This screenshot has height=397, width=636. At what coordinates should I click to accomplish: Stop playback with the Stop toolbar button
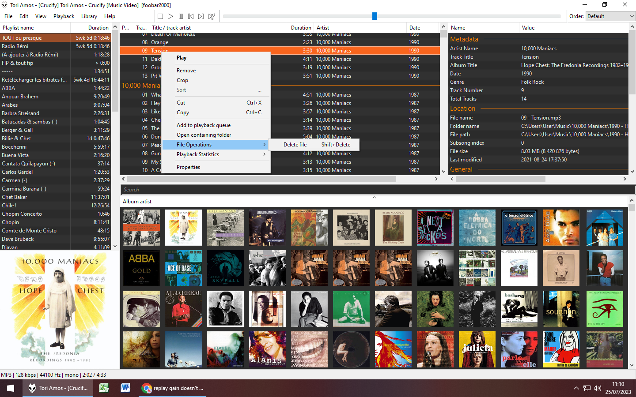(160, 16)
